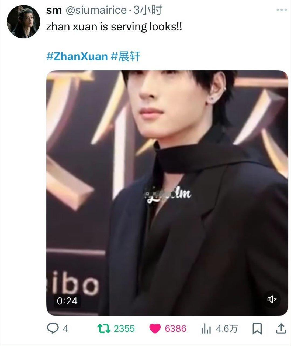Open the #ZhanXuan hashtag
The height and width of the screenshot is (346, 291).
pyautogui.click(x=77, y=56)
